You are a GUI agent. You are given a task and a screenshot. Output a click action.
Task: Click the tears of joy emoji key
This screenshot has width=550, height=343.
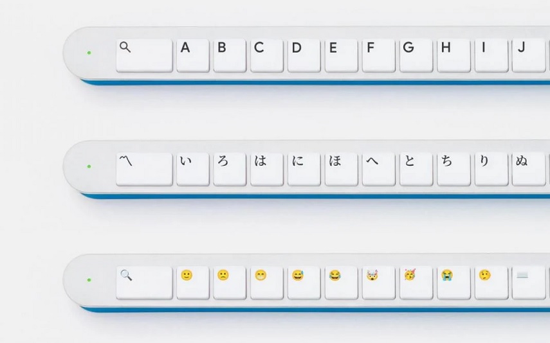[x=342, y=283]
